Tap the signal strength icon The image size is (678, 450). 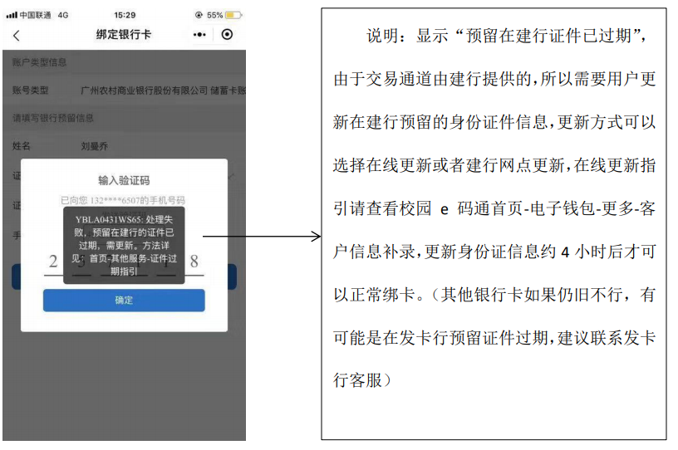[x=12, y=15]
